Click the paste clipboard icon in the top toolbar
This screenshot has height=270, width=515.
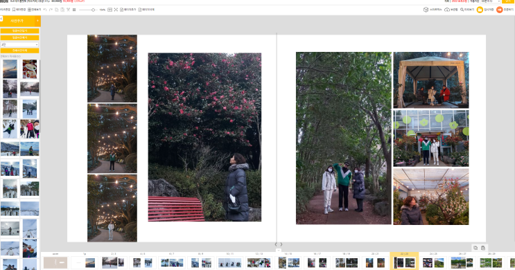click(x=62, y=10)
